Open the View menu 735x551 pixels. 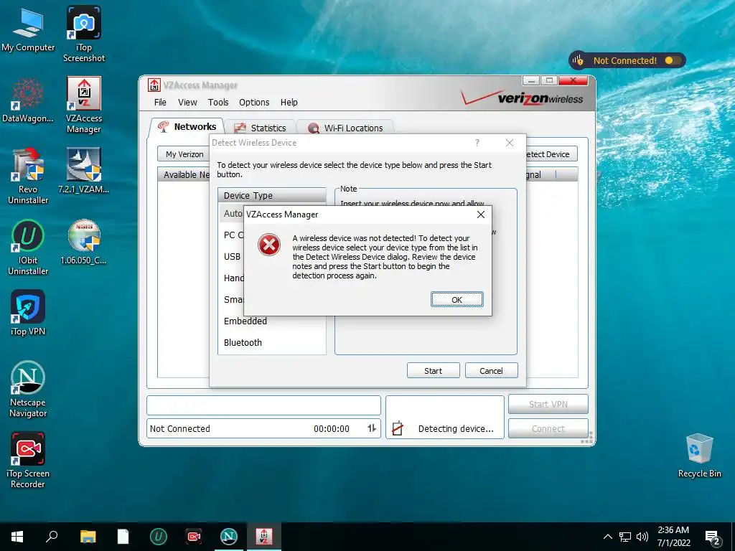tap(187, 102)
